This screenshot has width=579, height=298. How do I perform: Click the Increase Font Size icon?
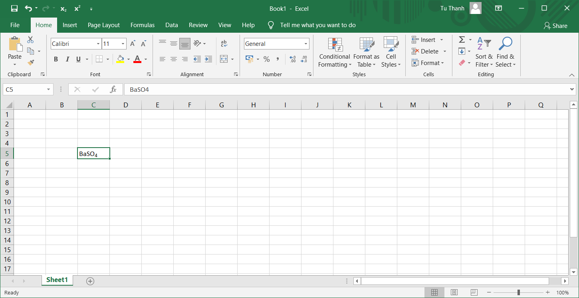pos(133,44)
